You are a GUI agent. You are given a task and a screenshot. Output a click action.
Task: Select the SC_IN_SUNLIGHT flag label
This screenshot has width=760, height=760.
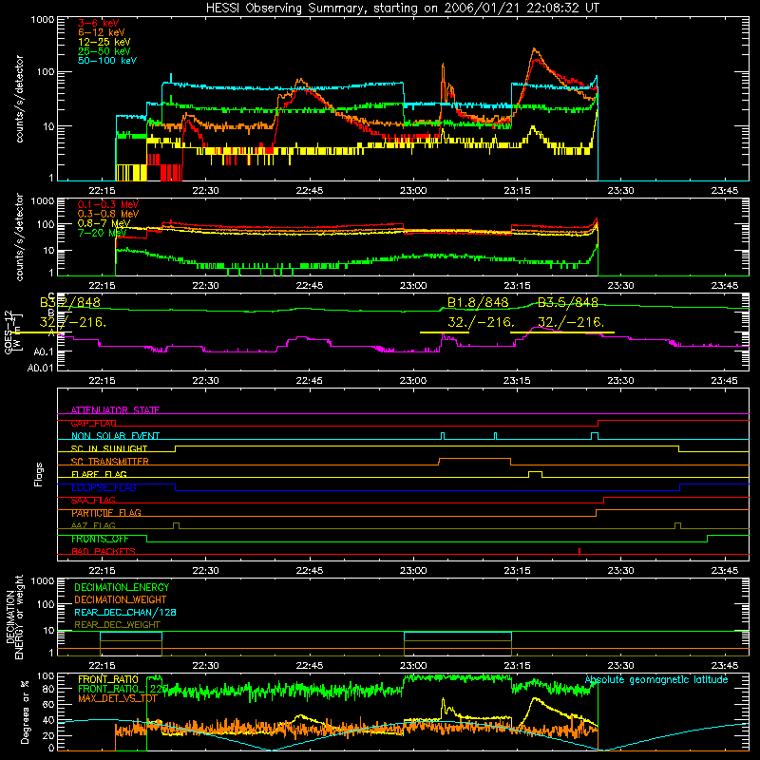(x=108, y=448)
